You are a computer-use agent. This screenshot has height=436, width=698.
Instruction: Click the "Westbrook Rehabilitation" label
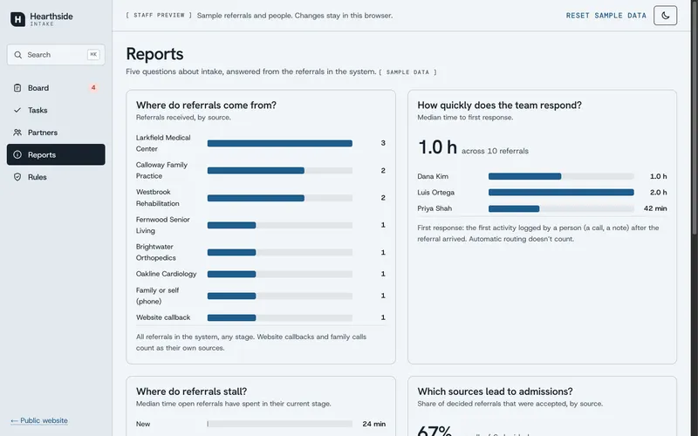(158, 198)
